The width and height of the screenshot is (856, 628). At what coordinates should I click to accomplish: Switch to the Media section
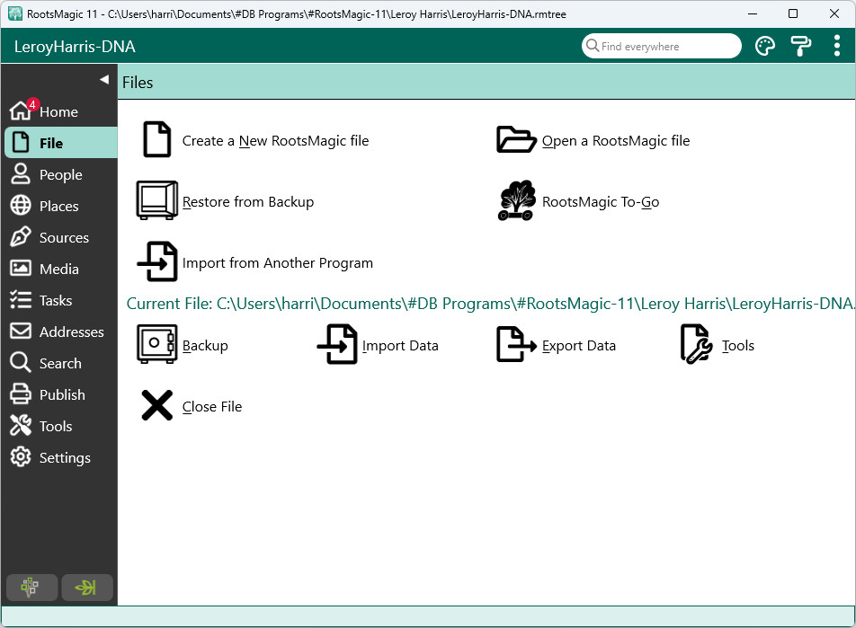coord(59,269)
